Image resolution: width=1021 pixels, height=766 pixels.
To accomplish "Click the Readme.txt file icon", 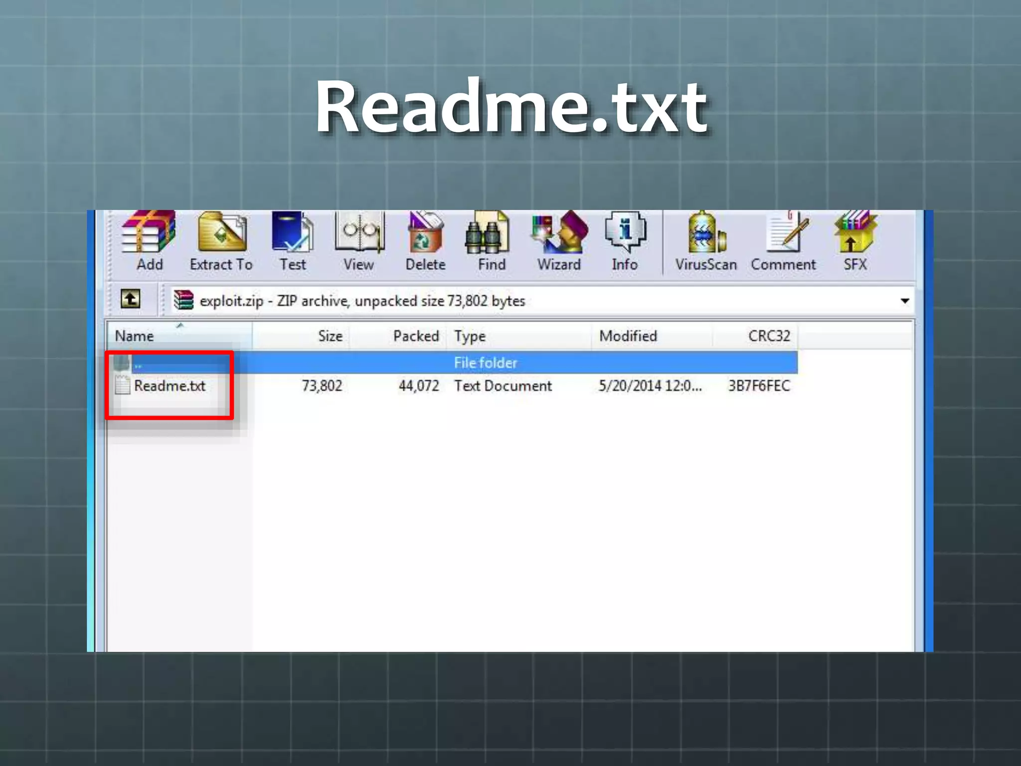I will click(122, 385).
